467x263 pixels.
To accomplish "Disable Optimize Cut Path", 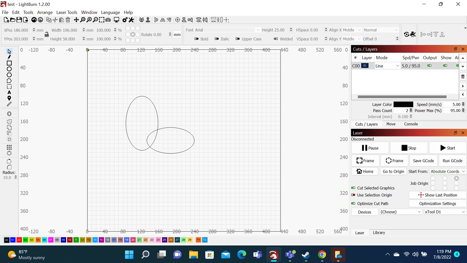I will tap(353, 204).
